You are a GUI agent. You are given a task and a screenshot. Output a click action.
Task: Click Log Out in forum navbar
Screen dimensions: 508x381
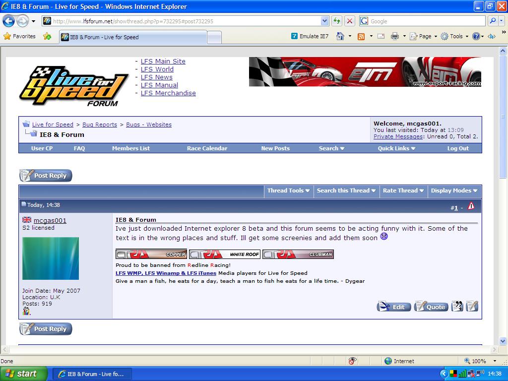pos(458,148)
